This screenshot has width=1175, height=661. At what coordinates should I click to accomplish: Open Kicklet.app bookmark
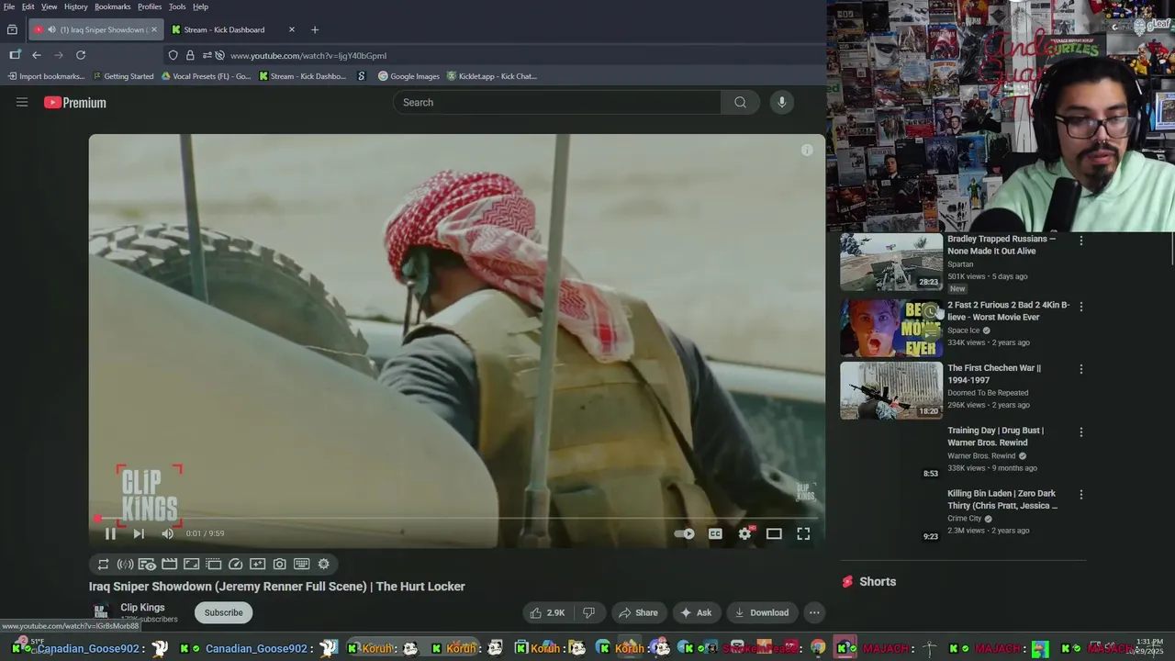[491, 76]
